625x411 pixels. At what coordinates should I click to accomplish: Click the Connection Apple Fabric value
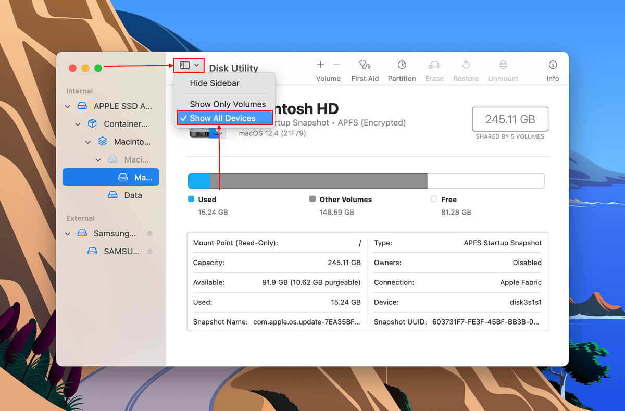521,282
